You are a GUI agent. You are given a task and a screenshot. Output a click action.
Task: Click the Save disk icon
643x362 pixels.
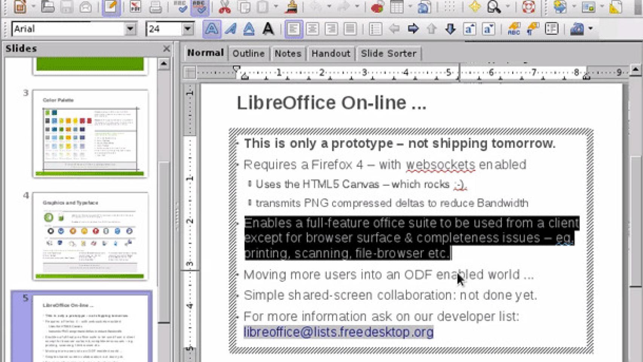point(67,7)
